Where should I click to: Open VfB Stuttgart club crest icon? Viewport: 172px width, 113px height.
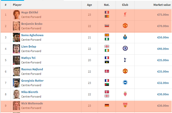[125, 105]
